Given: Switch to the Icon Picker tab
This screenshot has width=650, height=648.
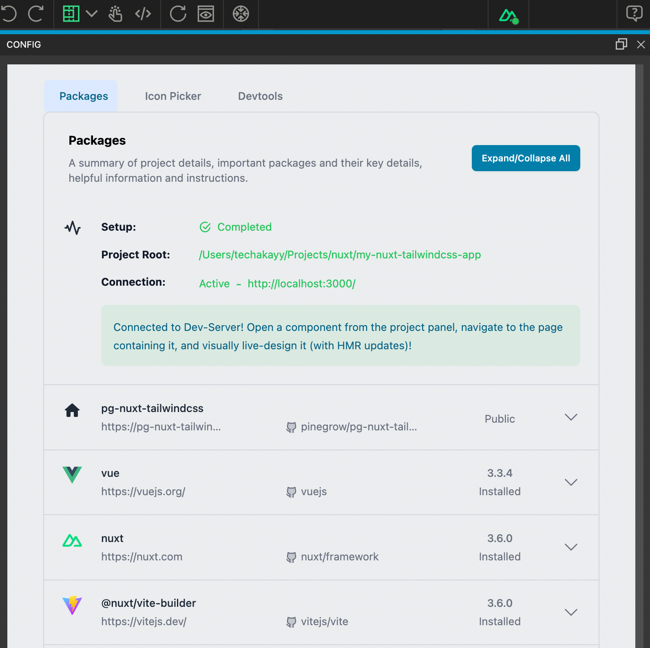Looking at the screenshot, I should pyautogui.click(x=173, y=96).
